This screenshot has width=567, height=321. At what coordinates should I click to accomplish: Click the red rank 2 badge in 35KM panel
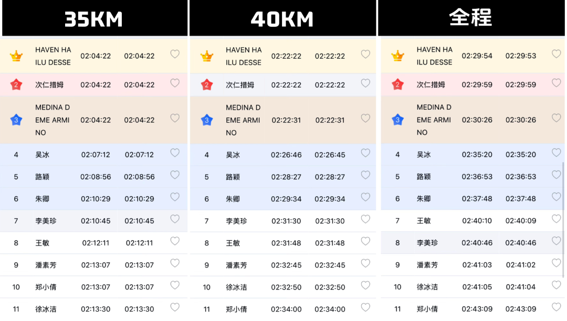click(x=16, y=84)
